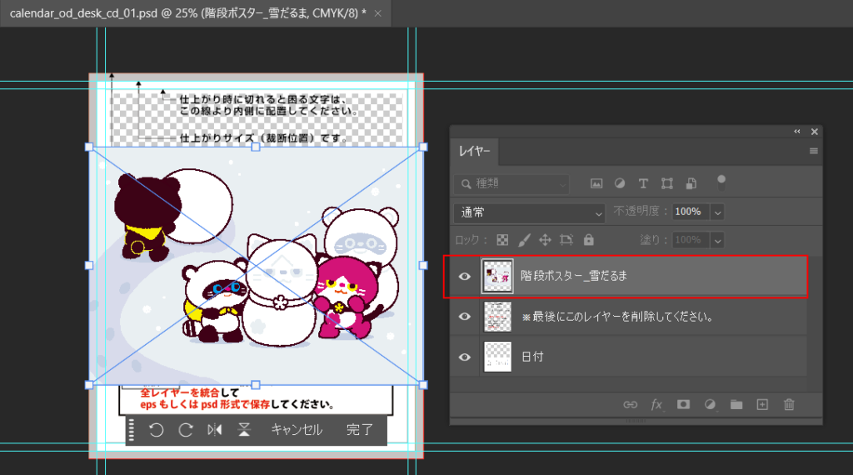Image resolution: width=853 pixels, height=475 pixels.
Task: Hide the 日付 layer
Action: pos(466,357)
